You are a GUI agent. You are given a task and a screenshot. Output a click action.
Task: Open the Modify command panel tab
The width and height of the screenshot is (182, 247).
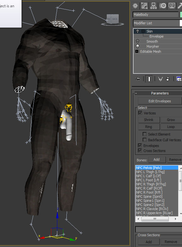click(x=144, y=6)
